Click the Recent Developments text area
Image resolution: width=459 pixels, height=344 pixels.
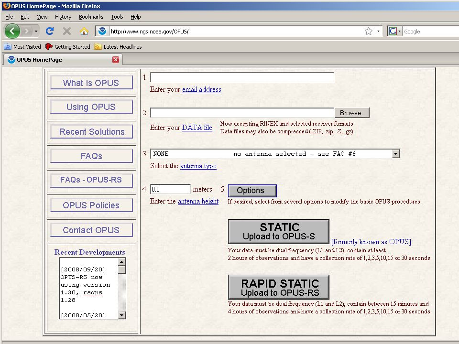(89, 289)
